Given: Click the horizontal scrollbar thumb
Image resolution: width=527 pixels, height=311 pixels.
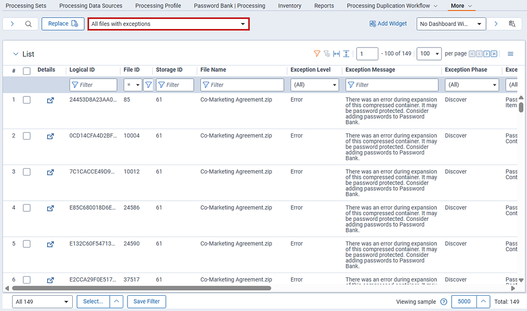Looking at the screenshot, I should 141,288.
